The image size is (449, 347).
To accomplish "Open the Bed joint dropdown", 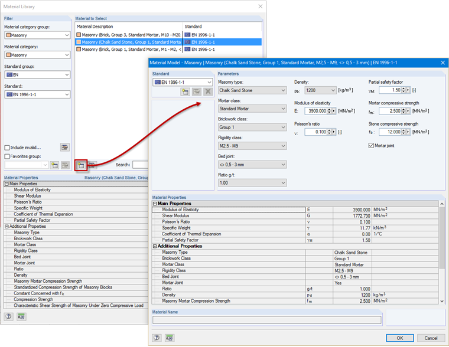I will (x=252, y=165).
